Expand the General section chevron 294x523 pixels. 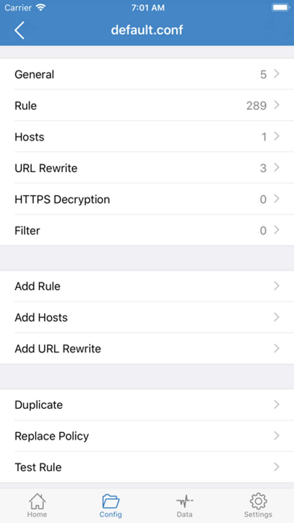coord(277,74)
